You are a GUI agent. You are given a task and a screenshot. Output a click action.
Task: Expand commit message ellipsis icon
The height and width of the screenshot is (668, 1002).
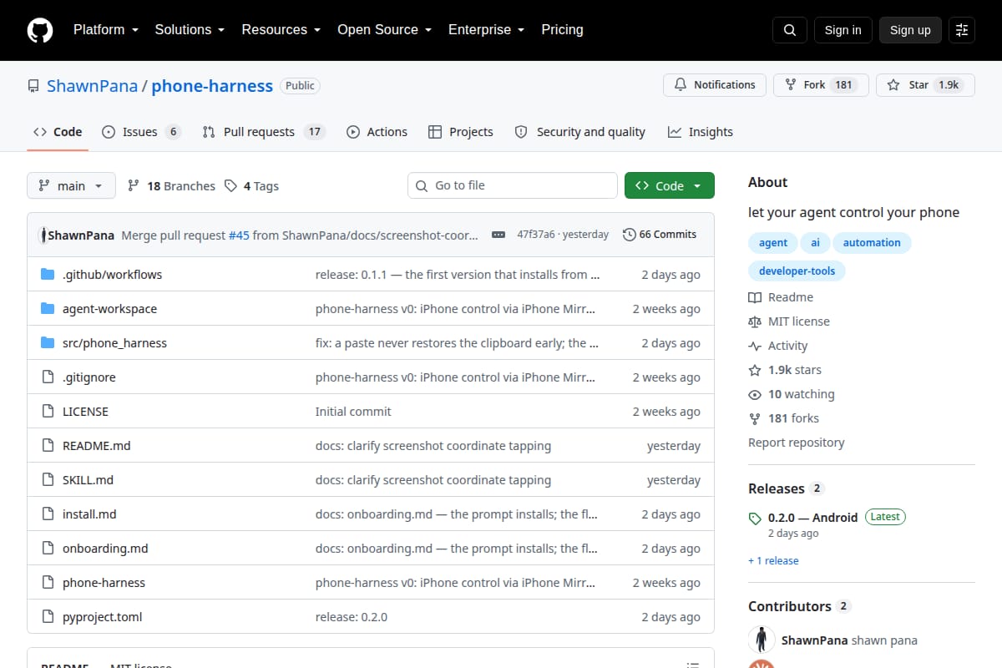click(x=498, y=235)
